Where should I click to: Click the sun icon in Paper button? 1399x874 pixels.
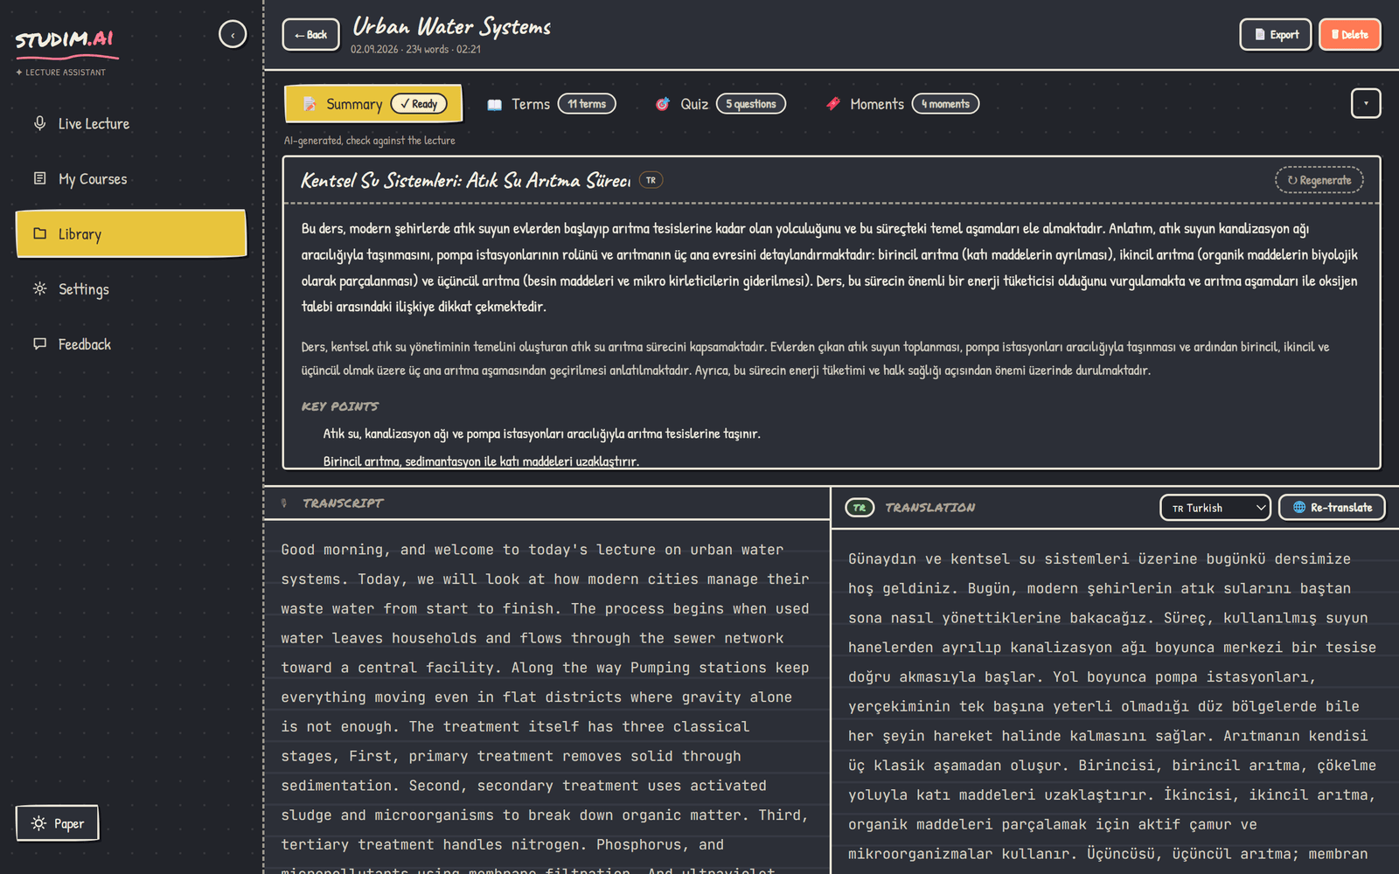[38, 823]
